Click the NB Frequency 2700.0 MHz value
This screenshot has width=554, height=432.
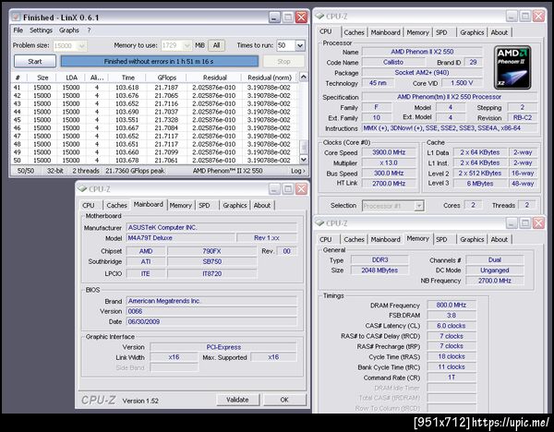[x=495, y=281]
